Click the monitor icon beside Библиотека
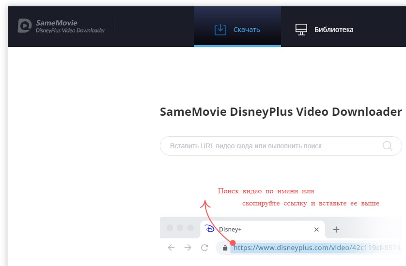 (301, 30)
